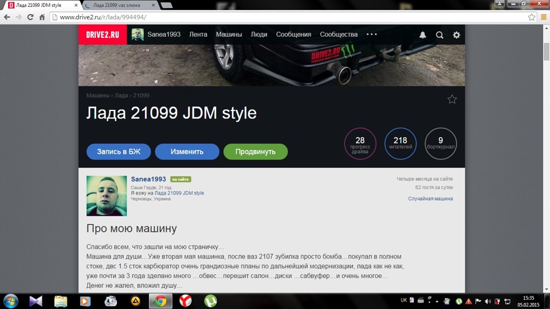Click the text Черновцы, Украина
550x309 pixels.
(x=151, y=199)
